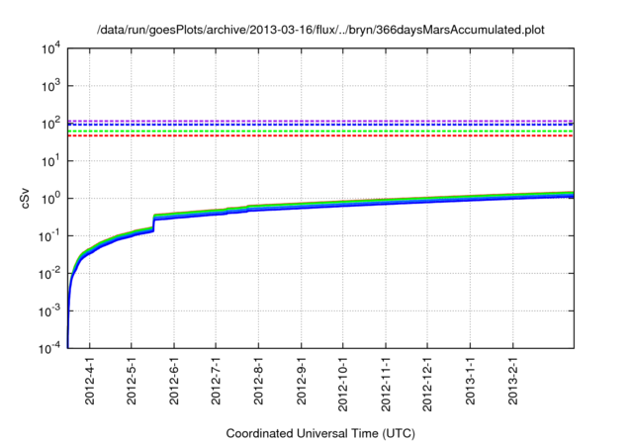The height and width of the screenshot is (443, 633).
Task: Select the 2012-9-1 date tick label
Action: [x=301, y=381]
